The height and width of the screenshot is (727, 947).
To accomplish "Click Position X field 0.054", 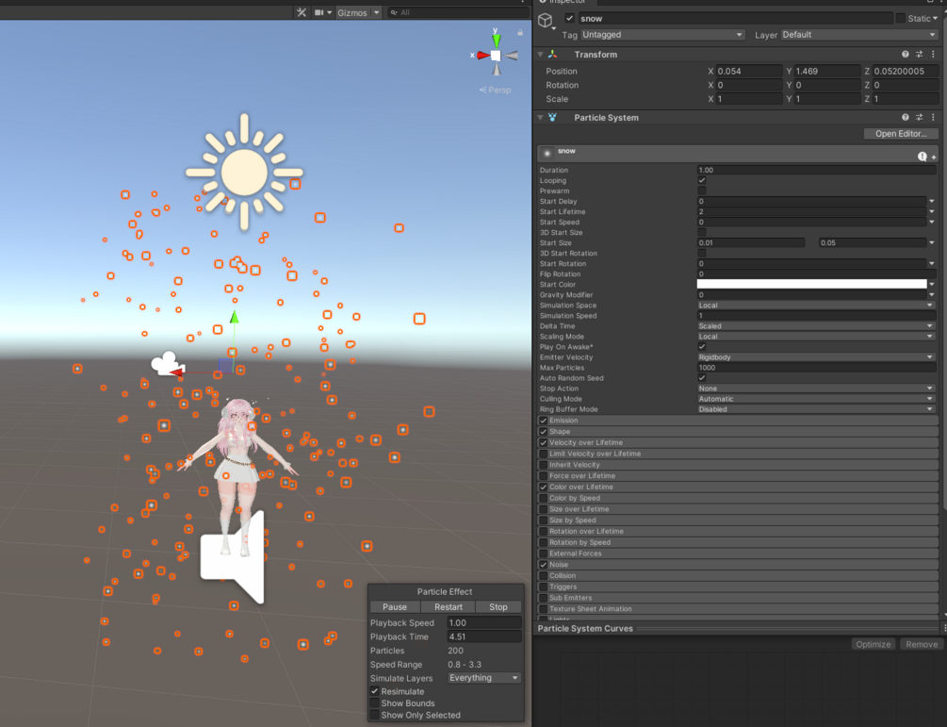I will pos(749,72).
